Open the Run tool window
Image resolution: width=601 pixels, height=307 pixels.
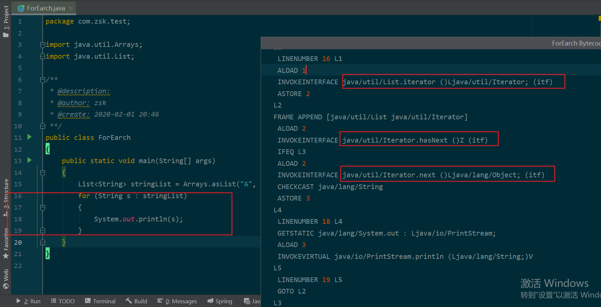point(28,301)
